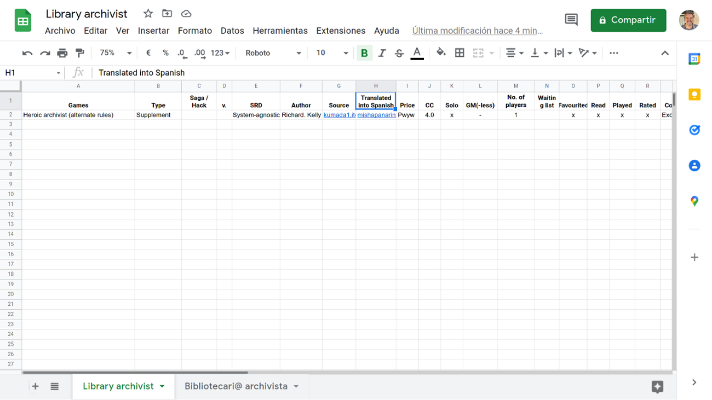Open Google Calendar in side panel
The image size is (712, 400).
(x=694, y=59)
